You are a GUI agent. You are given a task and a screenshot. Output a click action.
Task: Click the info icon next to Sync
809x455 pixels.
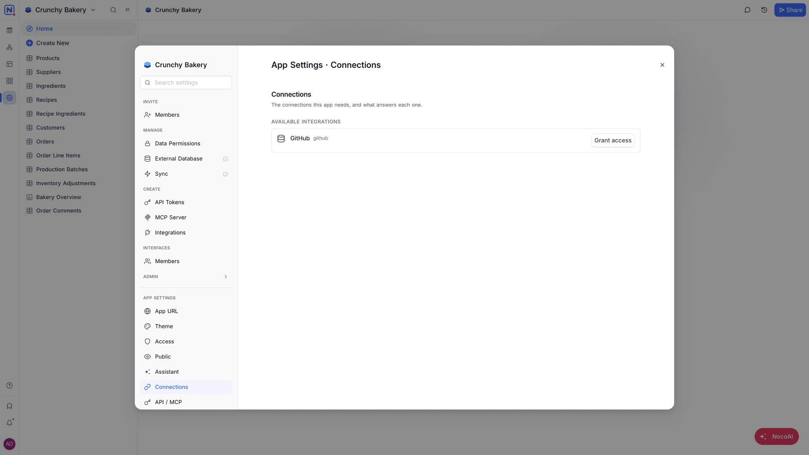[x=225, y=174]
